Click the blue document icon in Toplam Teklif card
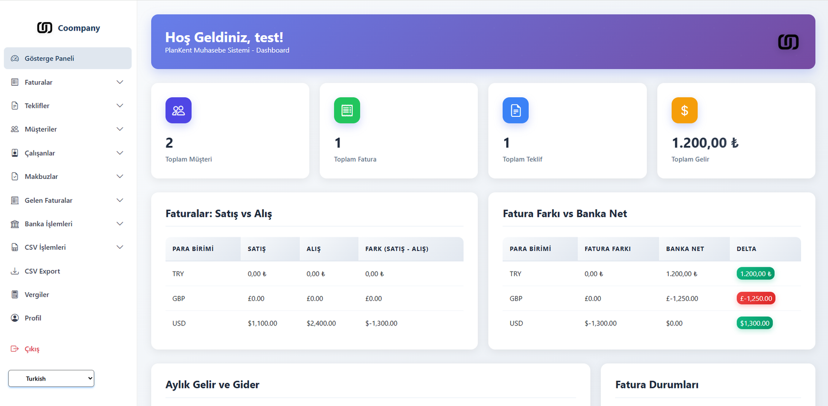Viewport: 828px width, 406px height. click(x=515, y=110)
